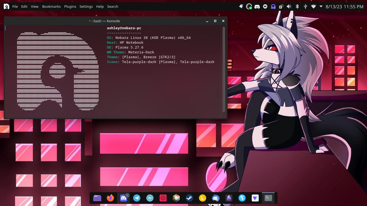Click the Bluetooth system tray icon
The height and width of the screenshot is (206, 367).
(x=297, y=6)
